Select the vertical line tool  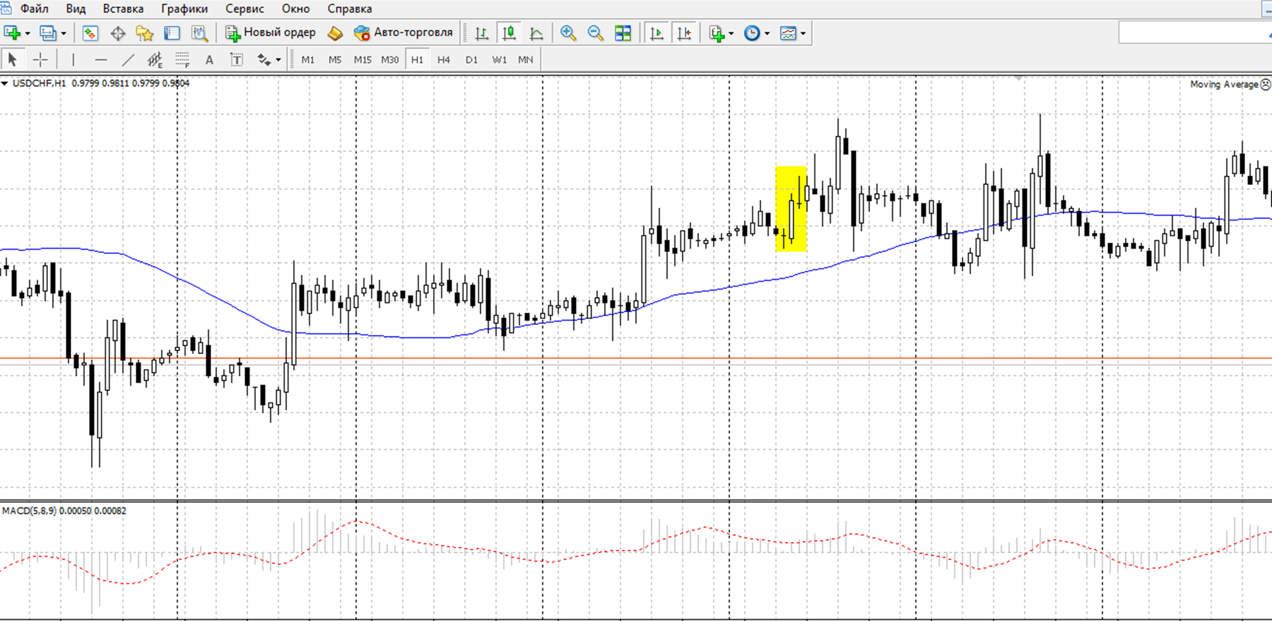pyautogui.click(x=73, y=60)
